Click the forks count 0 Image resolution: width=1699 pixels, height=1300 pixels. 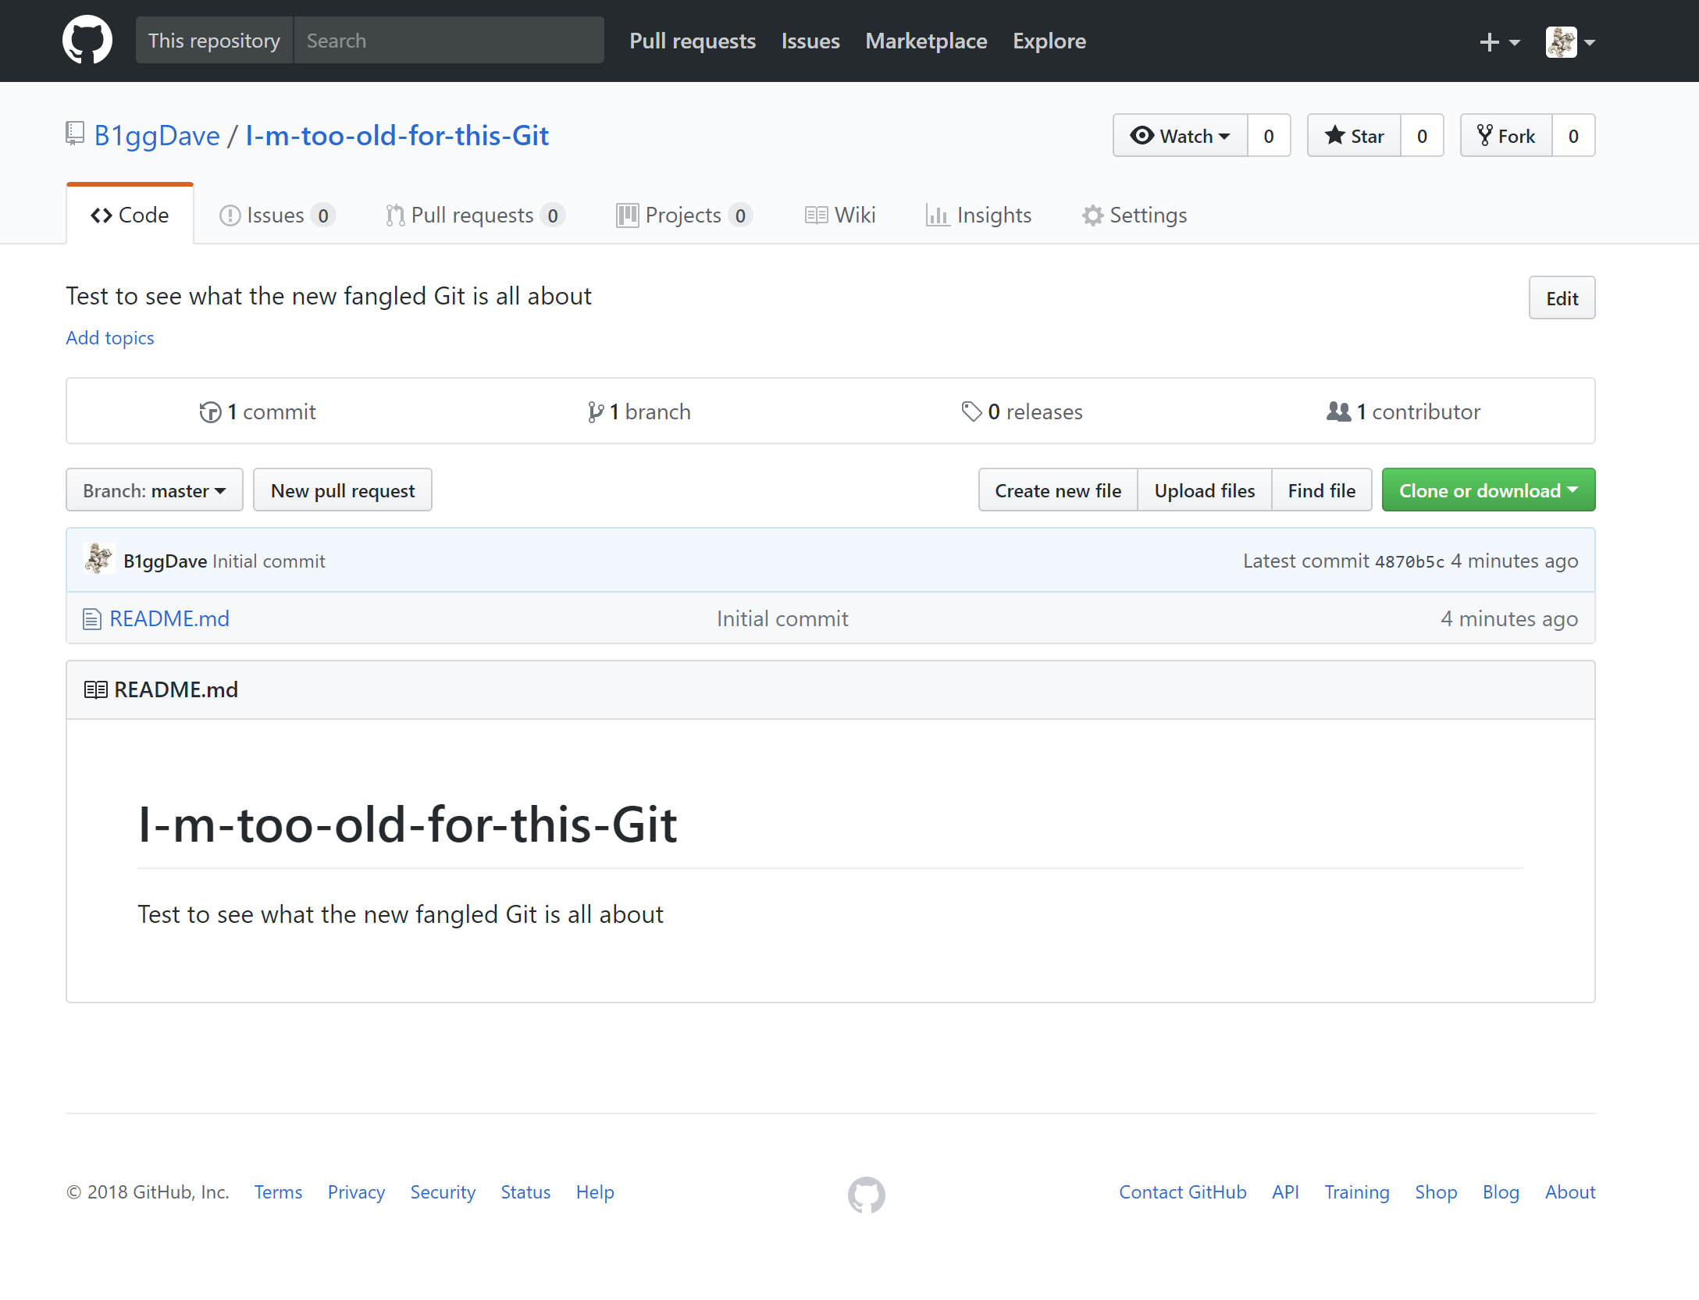point(1573,136)
